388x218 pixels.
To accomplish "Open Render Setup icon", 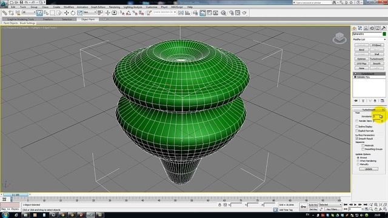I will point(232,13).
